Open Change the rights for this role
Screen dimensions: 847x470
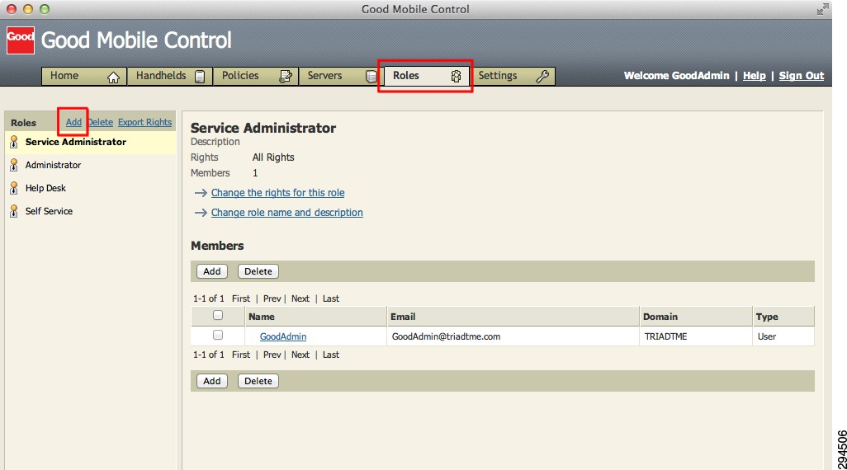[x=277, y=193]
